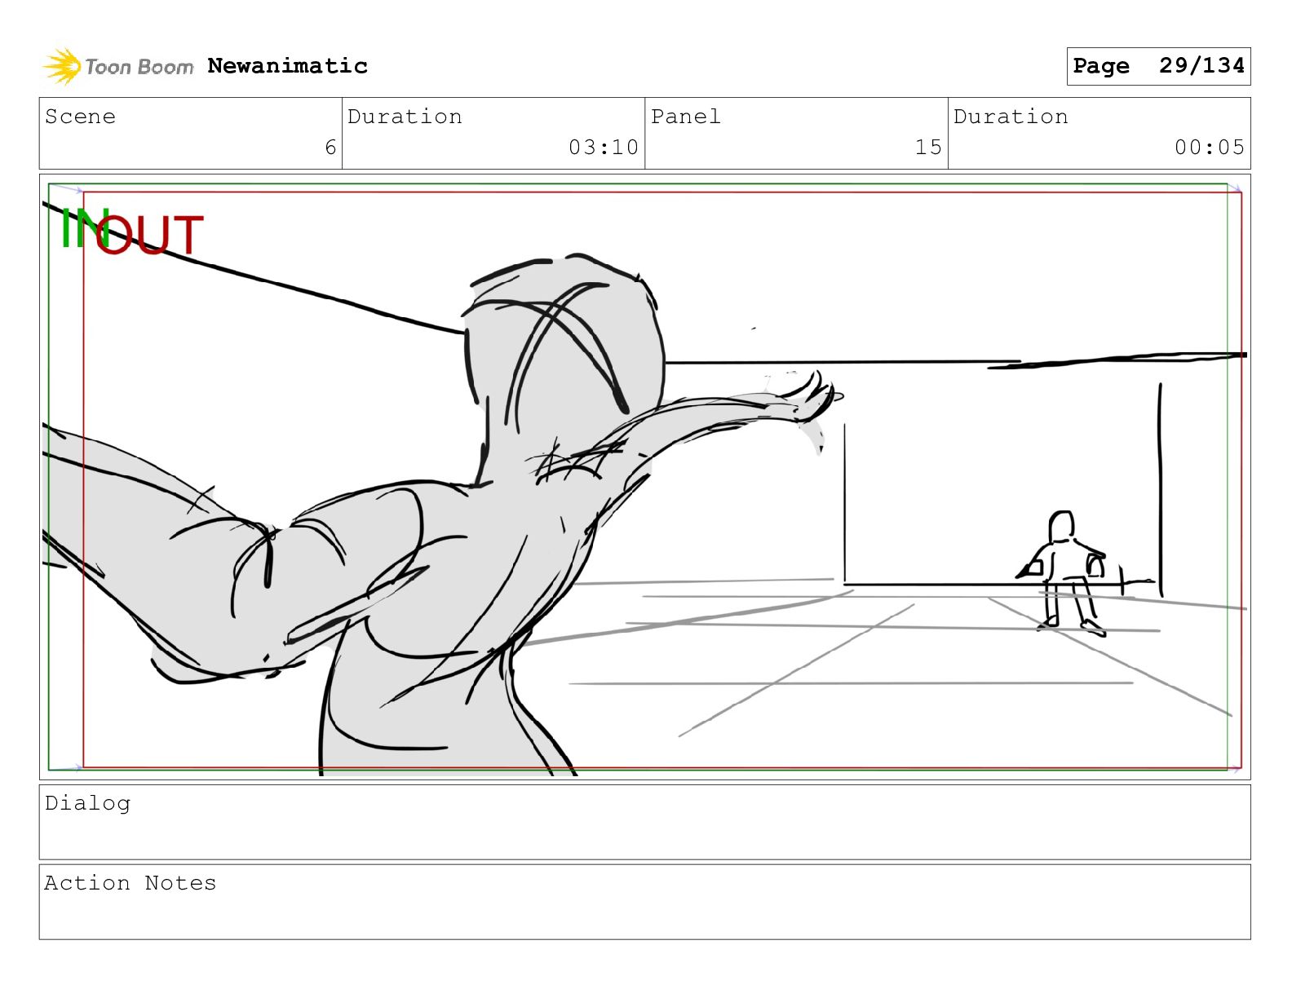Click the 'Newanimatic' project title

287,66
